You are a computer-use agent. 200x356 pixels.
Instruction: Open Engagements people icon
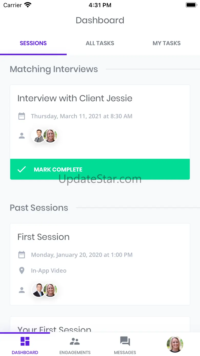[x=75, y=341]
